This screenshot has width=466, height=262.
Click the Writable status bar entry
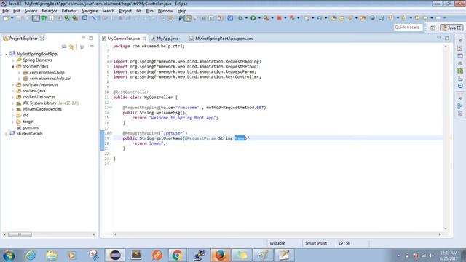pos(277,243)
